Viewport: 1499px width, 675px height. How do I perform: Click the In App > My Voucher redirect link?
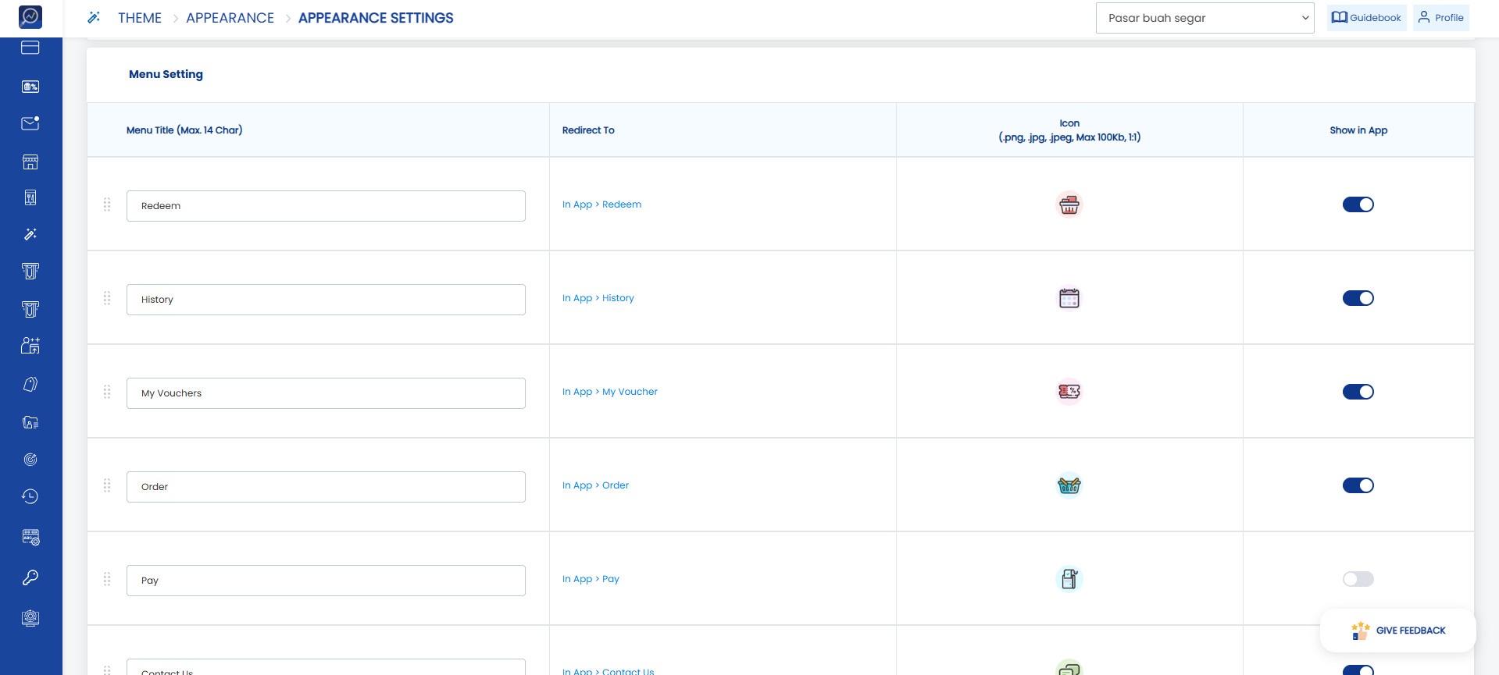click(x=610, y=392)
